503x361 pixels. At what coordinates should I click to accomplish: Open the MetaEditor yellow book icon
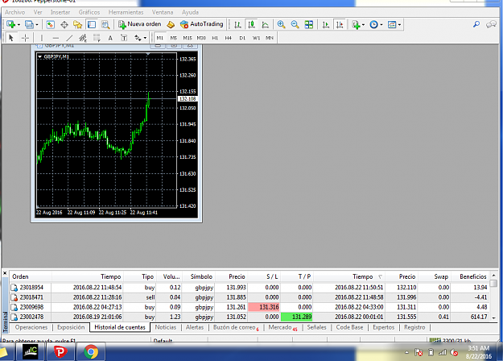[171, 24]
